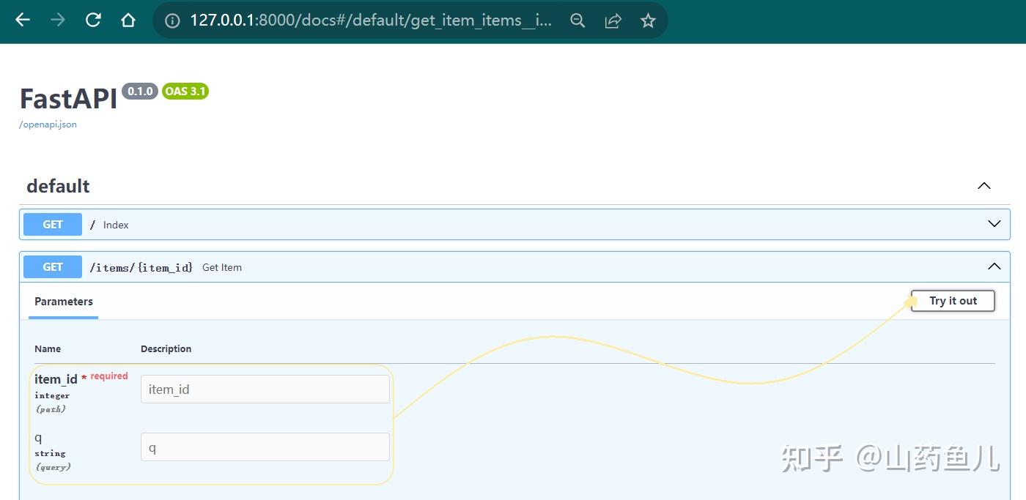The width and height of the screenshot is (1026, 500).
Task: Select the Parameters tab
Action: (x=63, y=302)
